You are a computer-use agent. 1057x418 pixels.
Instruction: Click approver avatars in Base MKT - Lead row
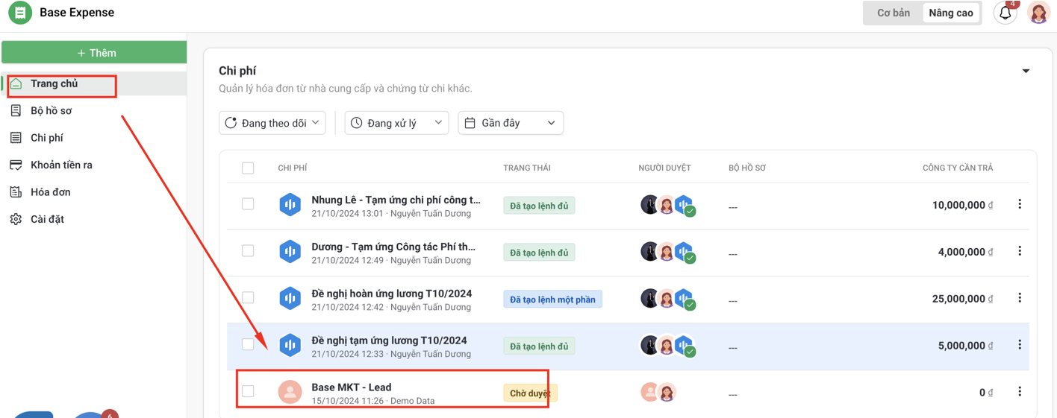click(658, 392)
